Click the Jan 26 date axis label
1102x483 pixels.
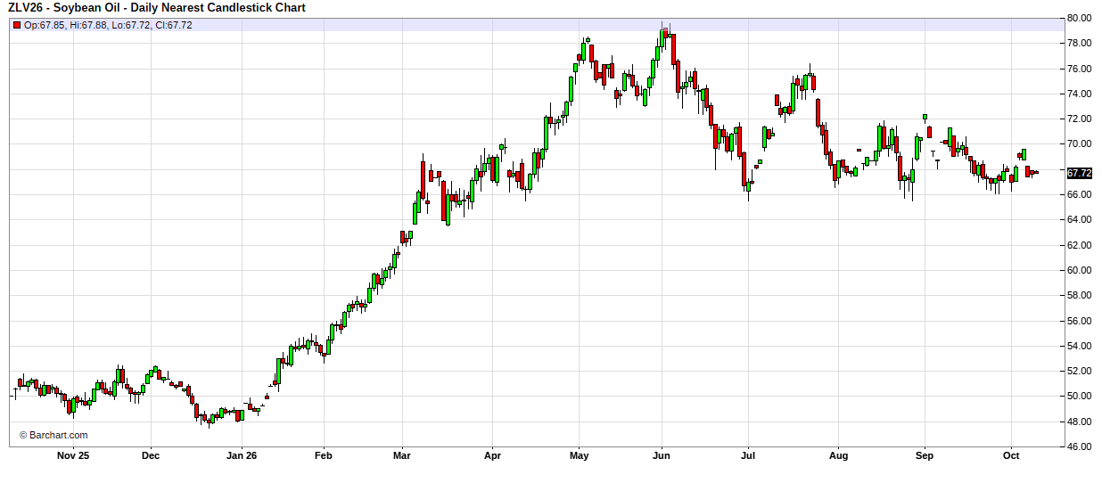(243, 455)
